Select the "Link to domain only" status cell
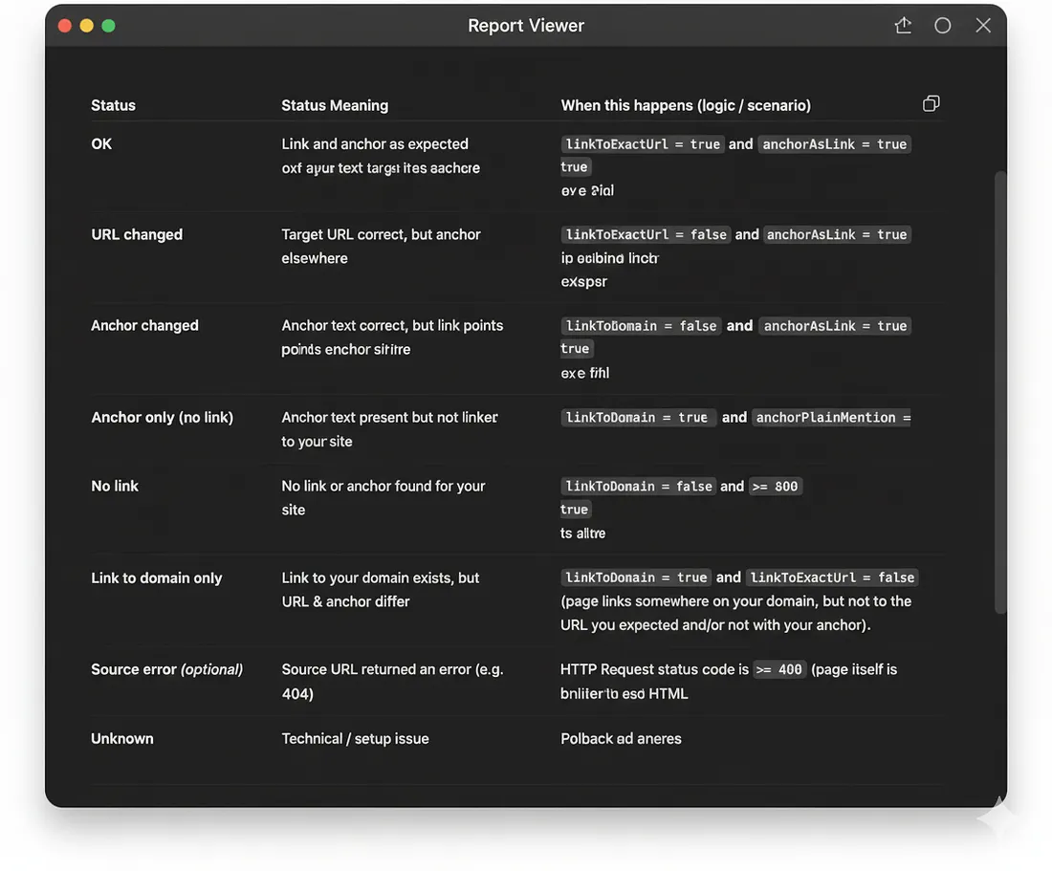 point(156,577)
